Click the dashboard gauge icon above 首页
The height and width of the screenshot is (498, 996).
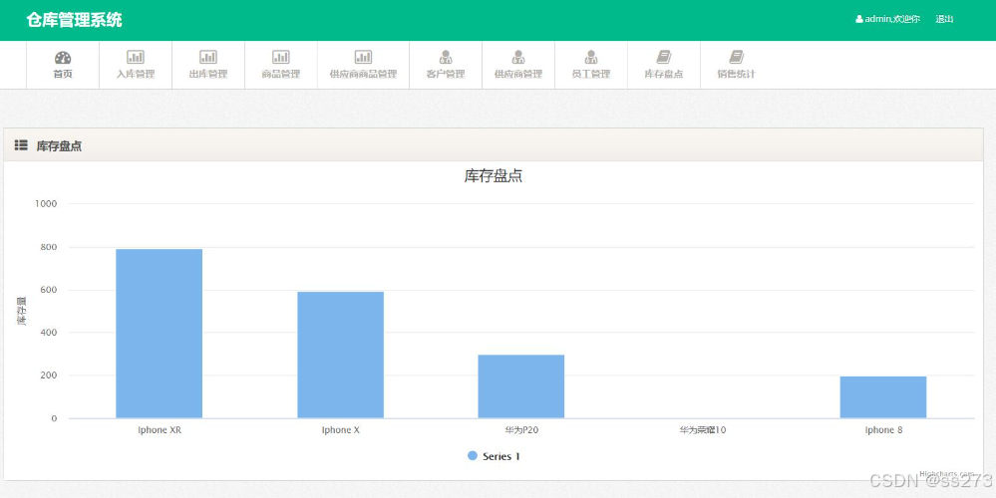(x=63, y=58)
